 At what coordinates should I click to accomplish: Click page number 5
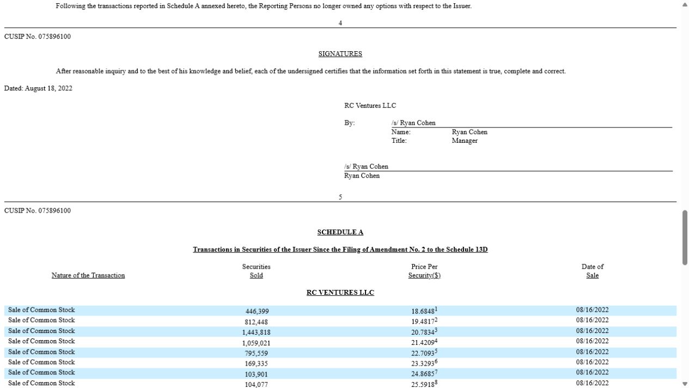(x=340, y=197)
